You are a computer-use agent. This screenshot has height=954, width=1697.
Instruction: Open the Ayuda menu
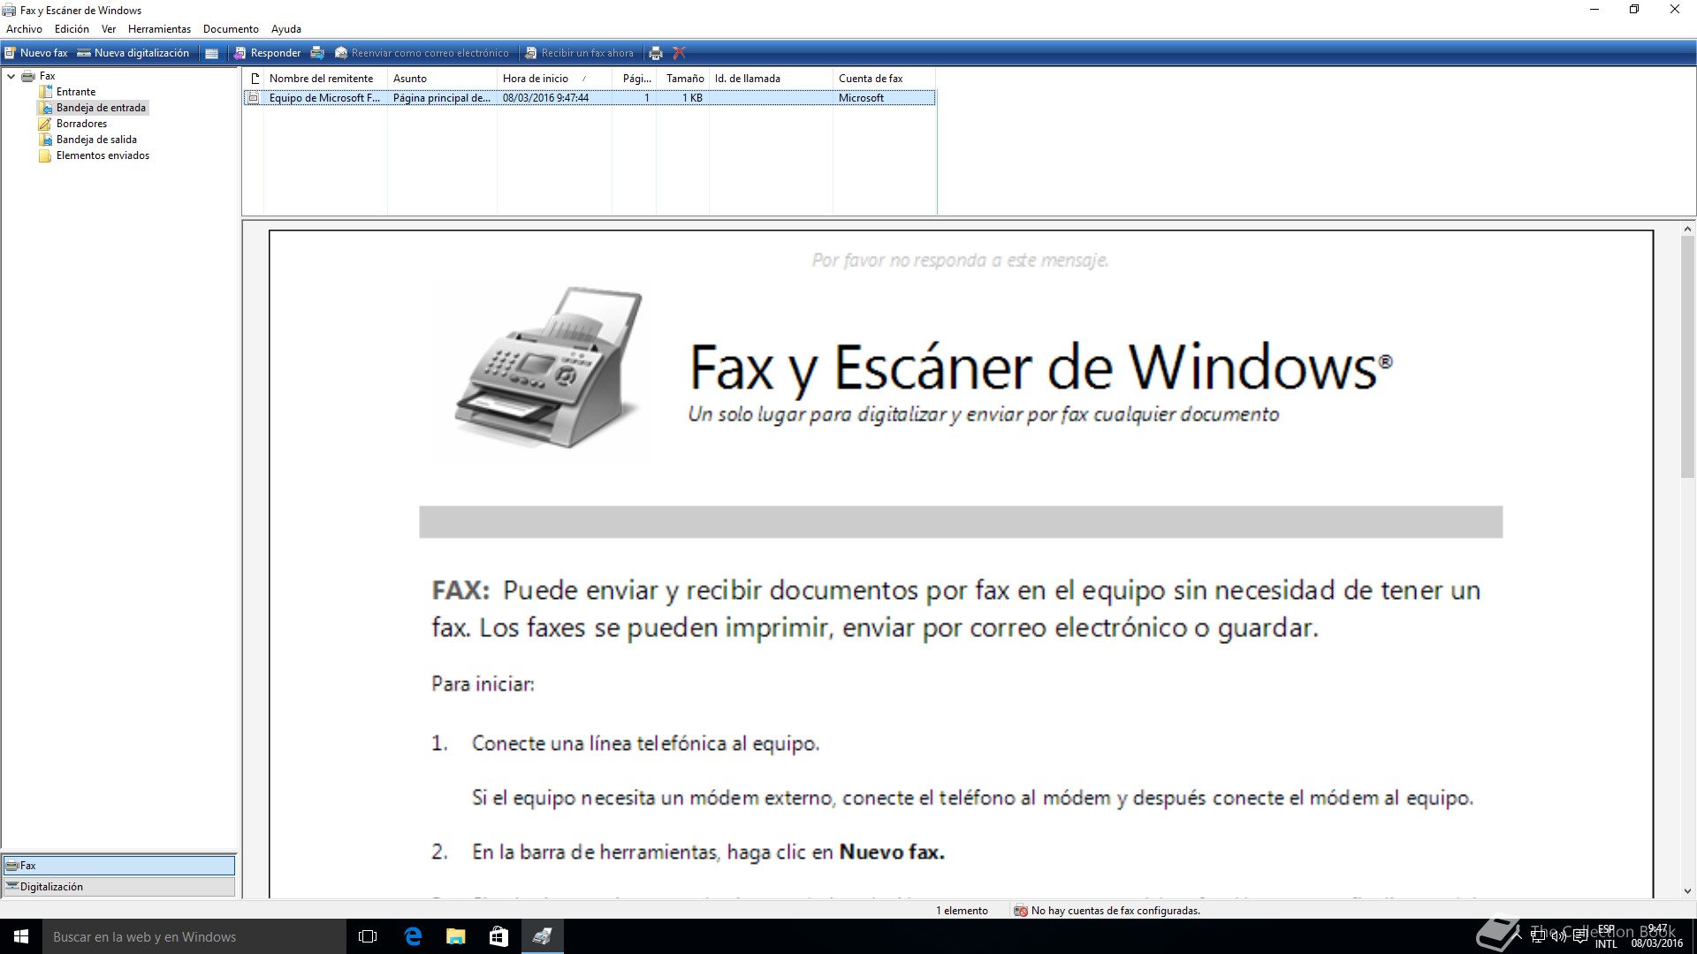click(285, 29)
